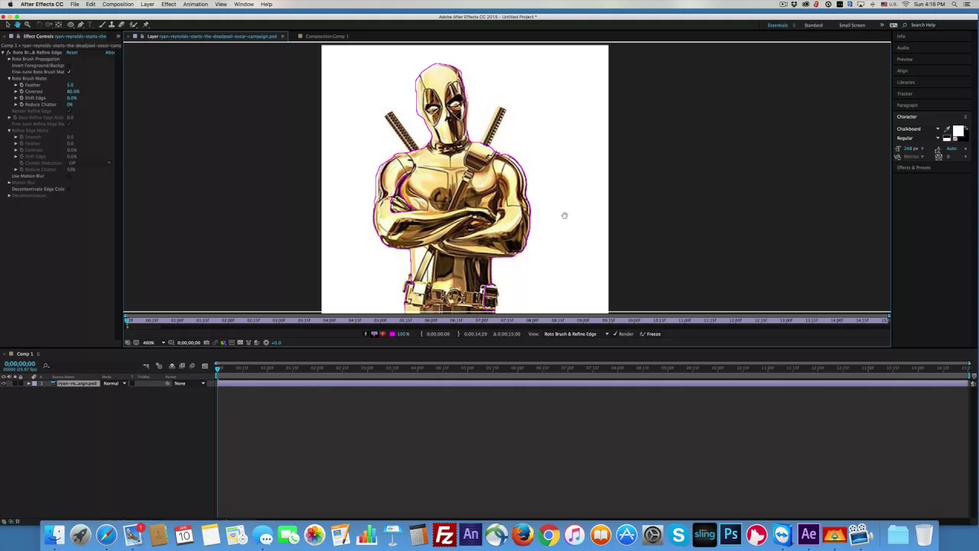979x551 pixels.
Task: Select the Brush tool
Action: point(102,24)
